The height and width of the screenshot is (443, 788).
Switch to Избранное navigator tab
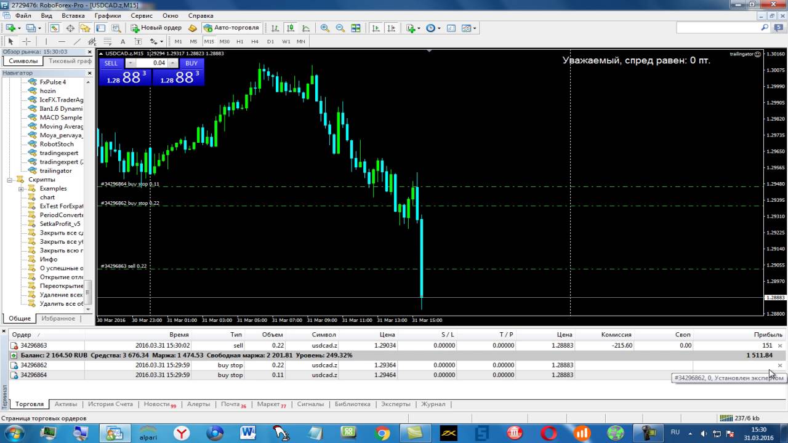58,319
